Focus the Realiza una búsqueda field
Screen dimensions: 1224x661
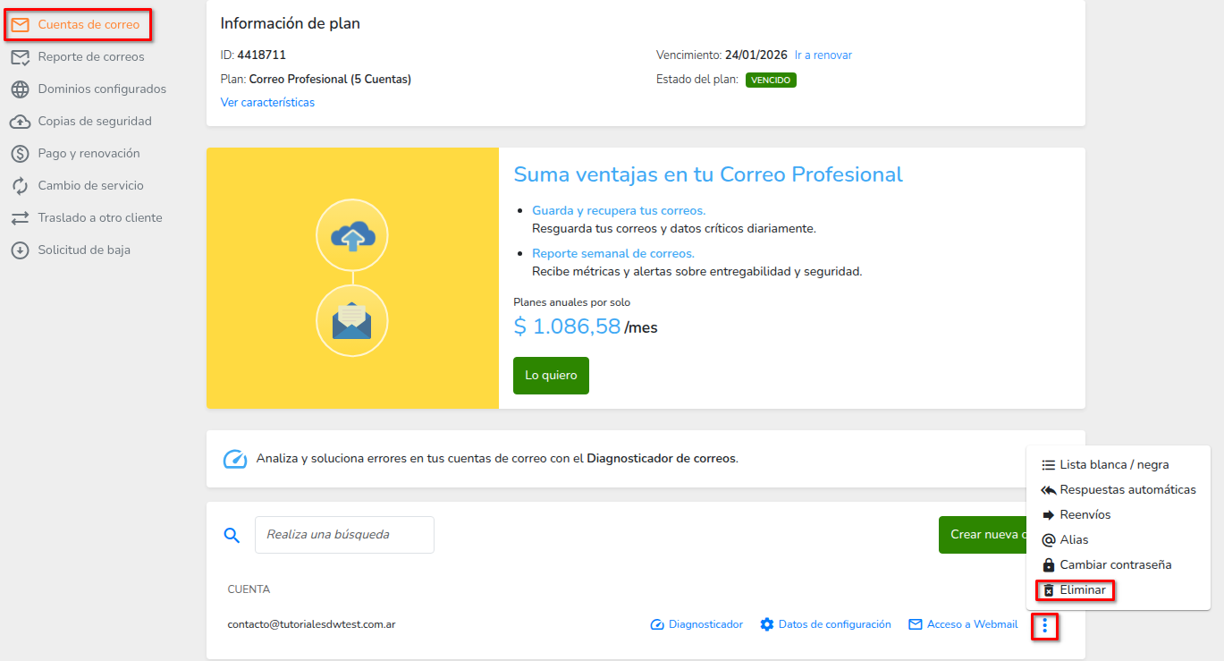(x=344, y=535)
